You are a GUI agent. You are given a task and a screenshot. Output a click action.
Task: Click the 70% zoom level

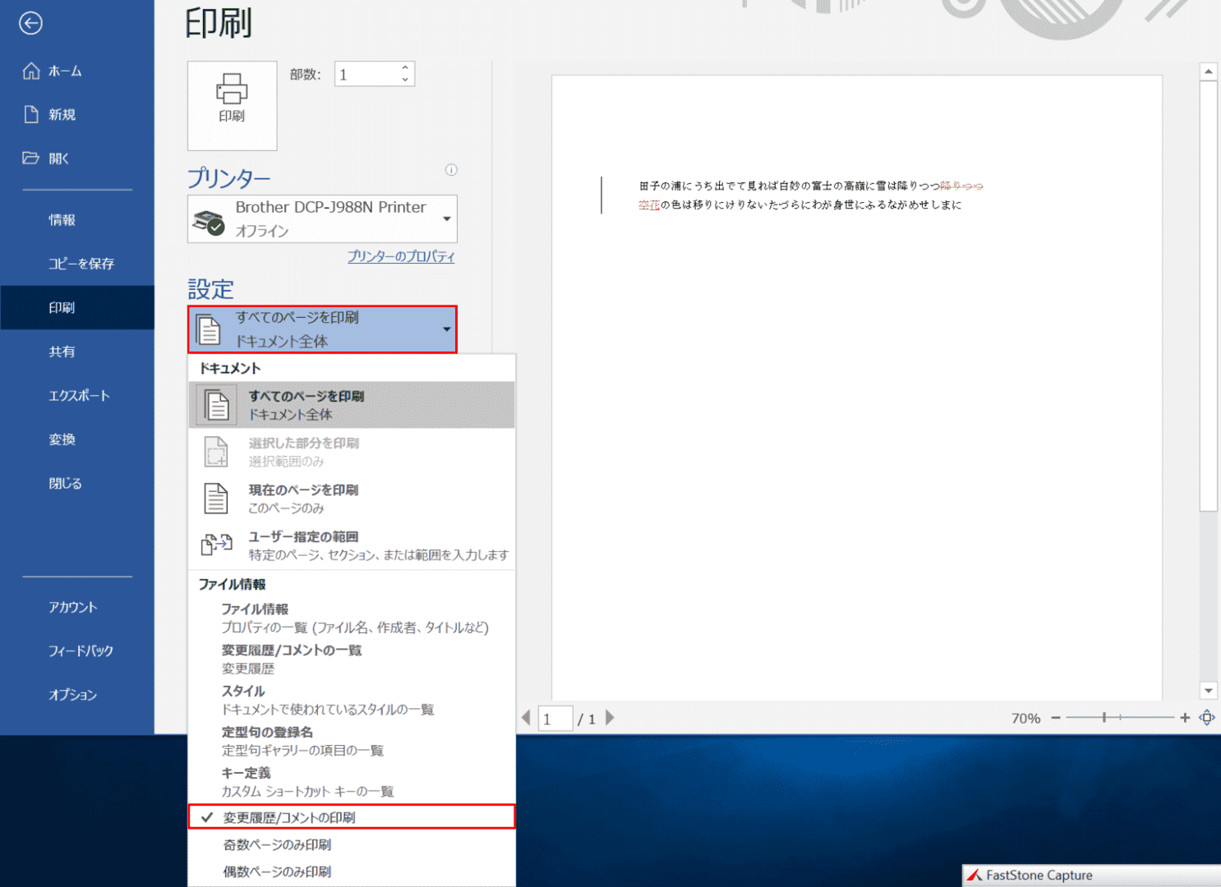pyautogui.click(x=1025, y=719)
